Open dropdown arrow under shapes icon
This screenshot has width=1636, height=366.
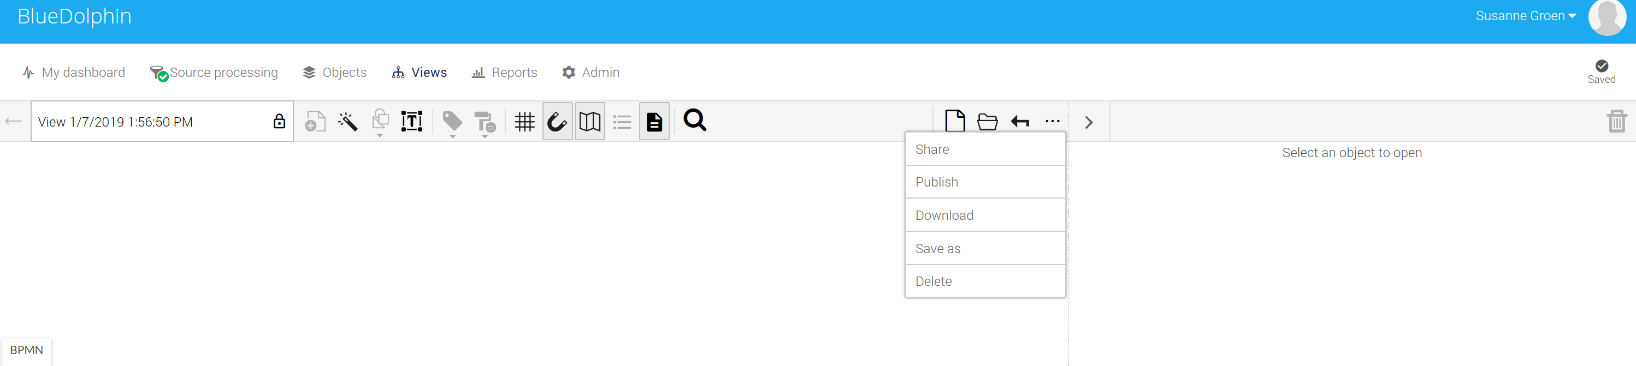tap(380, 135)
